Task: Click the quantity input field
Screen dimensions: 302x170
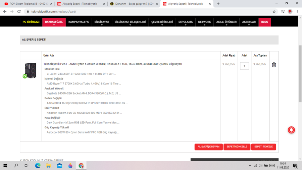Action: click(x=244, y=66)
